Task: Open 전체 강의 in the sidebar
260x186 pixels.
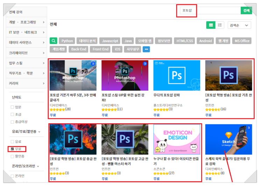Action: point(26,12)
